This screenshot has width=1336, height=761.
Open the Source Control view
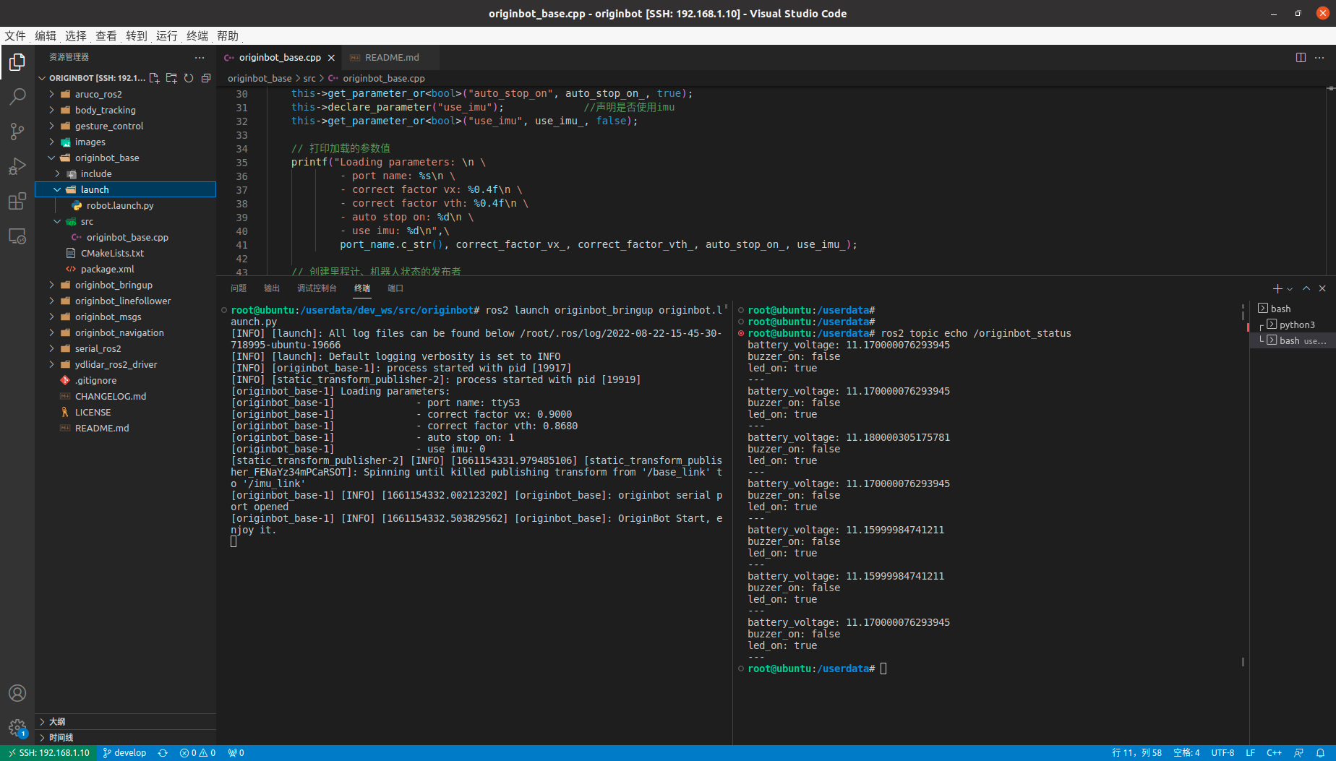tap(17, 131)
